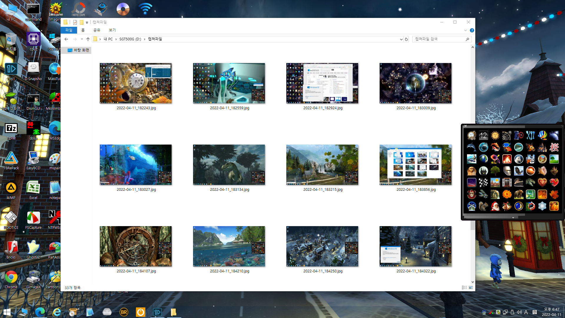The height and width of the screenshot is (318, 565).
Task: Click '내 PC' in the address path
Action: tap(108, 39)
